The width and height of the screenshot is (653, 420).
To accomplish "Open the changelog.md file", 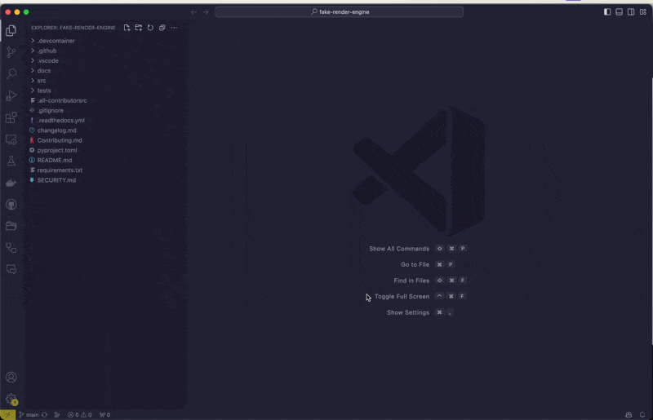I will click(x=106, y=130).
